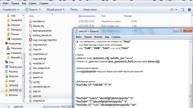Click the Печать button
The height and width of the screenshot is (108, 193).
click(74, 10)
